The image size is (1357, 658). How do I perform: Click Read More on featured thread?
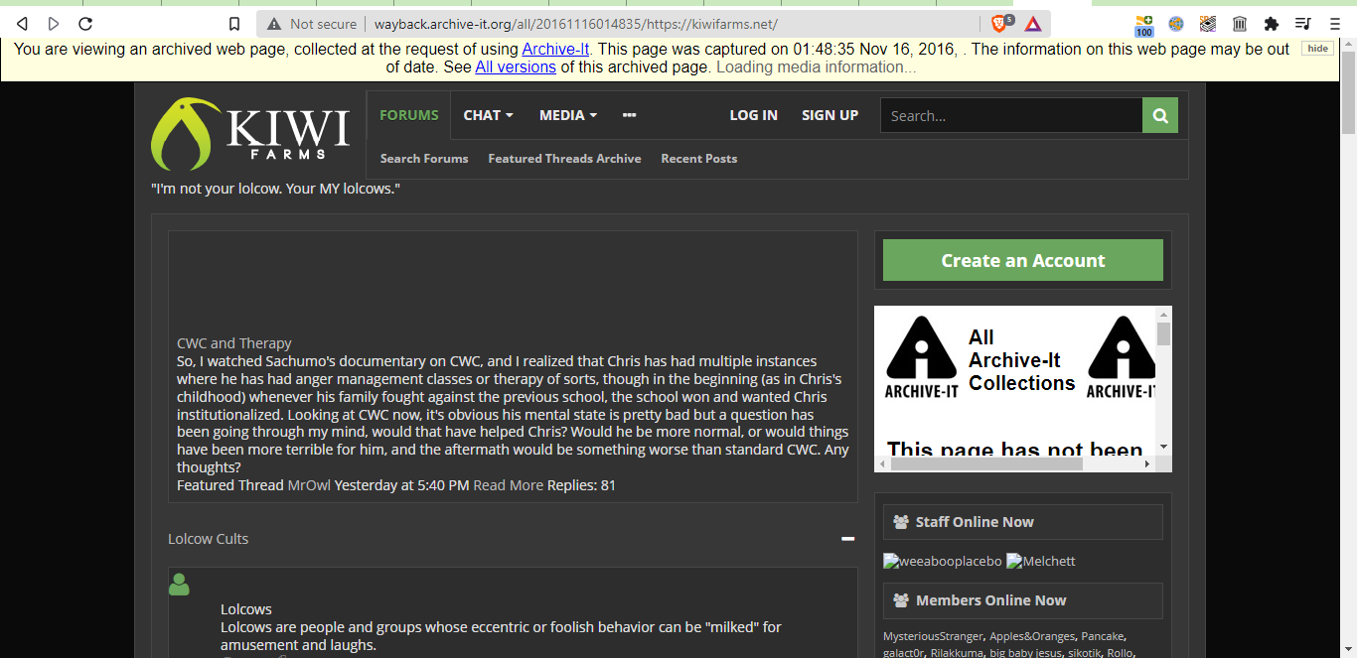[x=509, y=485]
